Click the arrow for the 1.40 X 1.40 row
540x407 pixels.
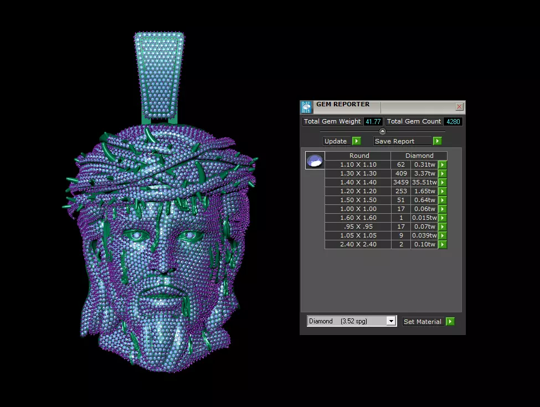click(x=443, y=183)
